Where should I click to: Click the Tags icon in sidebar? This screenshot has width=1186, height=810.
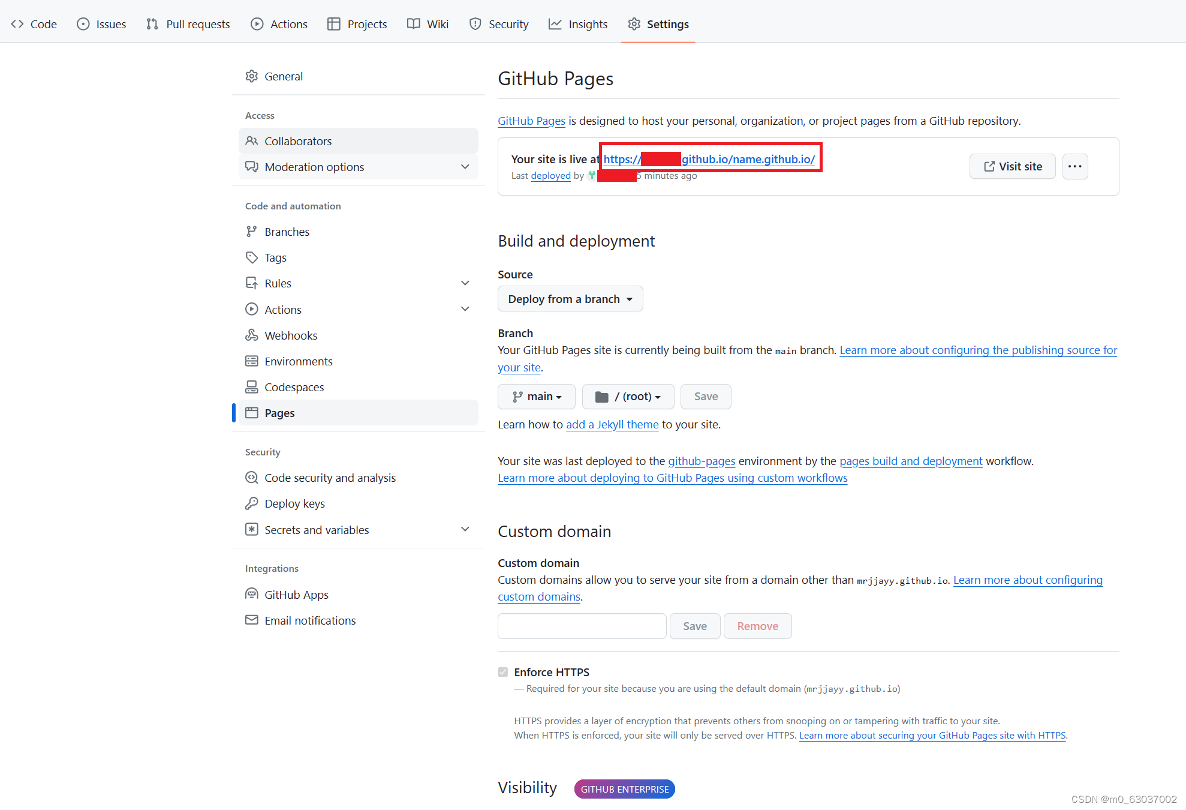coord(252,257)
